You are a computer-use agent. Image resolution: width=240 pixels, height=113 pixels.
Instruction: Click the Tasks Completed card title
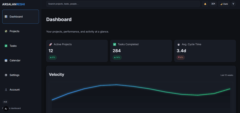pos(128,44)
